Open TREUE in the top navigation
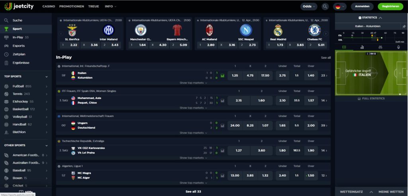 click(x=93, y=6)
